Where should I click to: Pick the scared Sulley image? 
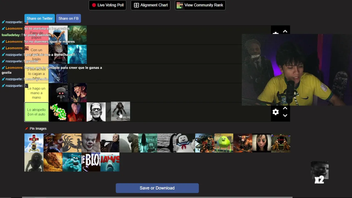pos(72,162)
